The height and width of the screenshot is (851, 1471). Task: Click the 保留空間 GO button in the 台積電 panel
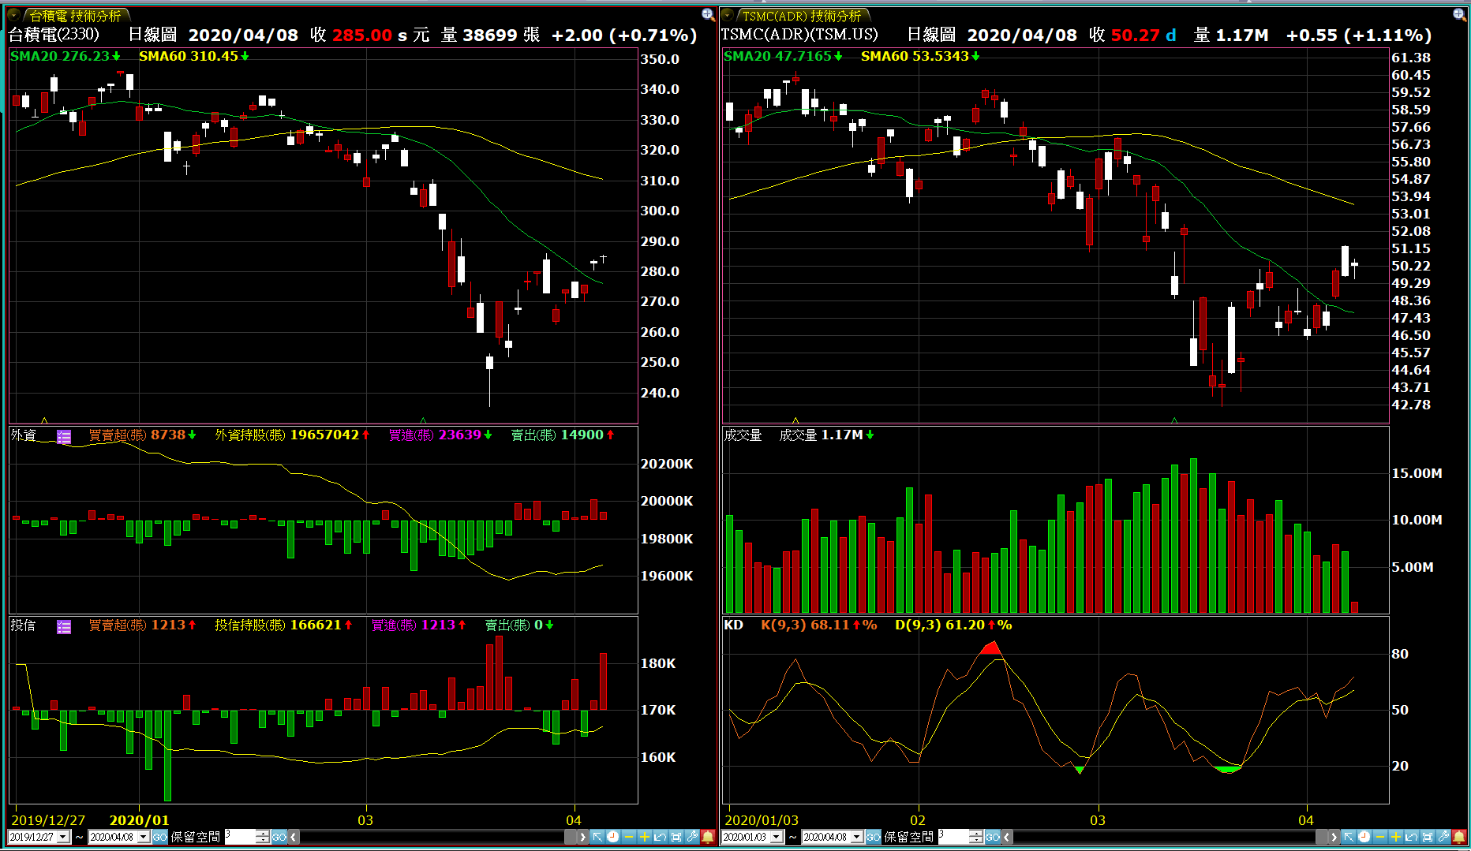tap(279, 837)
